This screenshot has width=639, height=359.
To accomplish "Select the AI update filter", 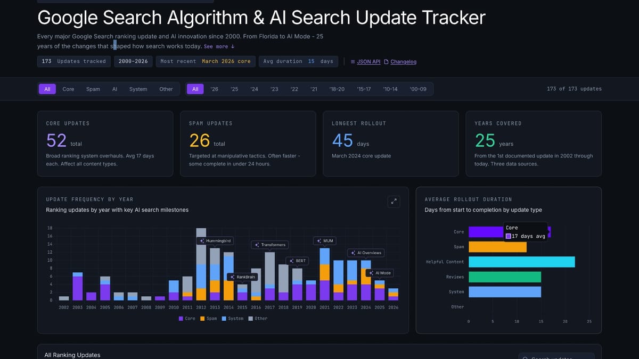I will [x=114, y=89].
